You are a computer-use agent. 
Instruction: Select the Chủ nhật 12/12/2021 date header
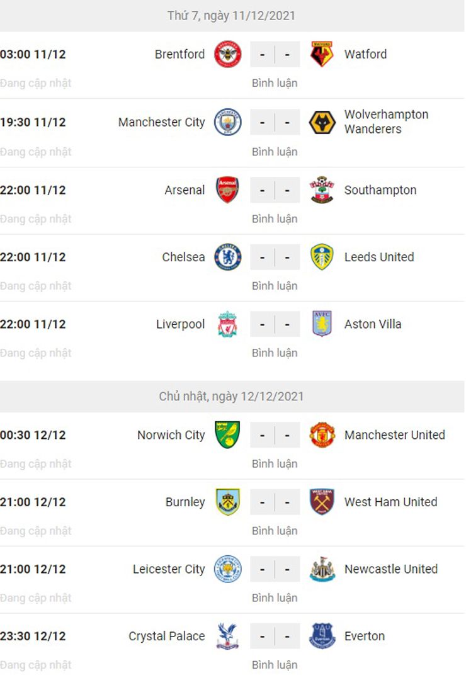coord(231,397)
